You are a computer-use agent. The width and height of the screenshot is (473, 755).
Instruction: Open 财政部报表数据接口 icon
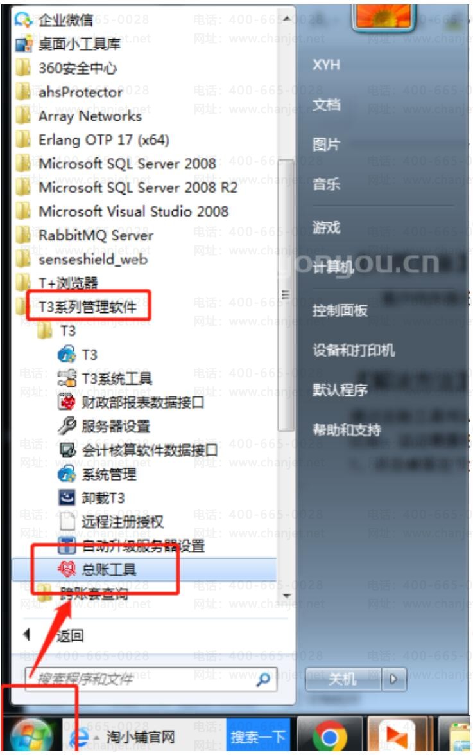[x=67, y=402]
